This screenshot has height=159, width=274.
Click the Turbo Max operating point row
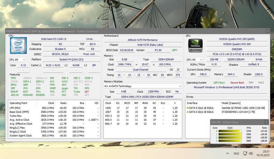coord(54,116)
